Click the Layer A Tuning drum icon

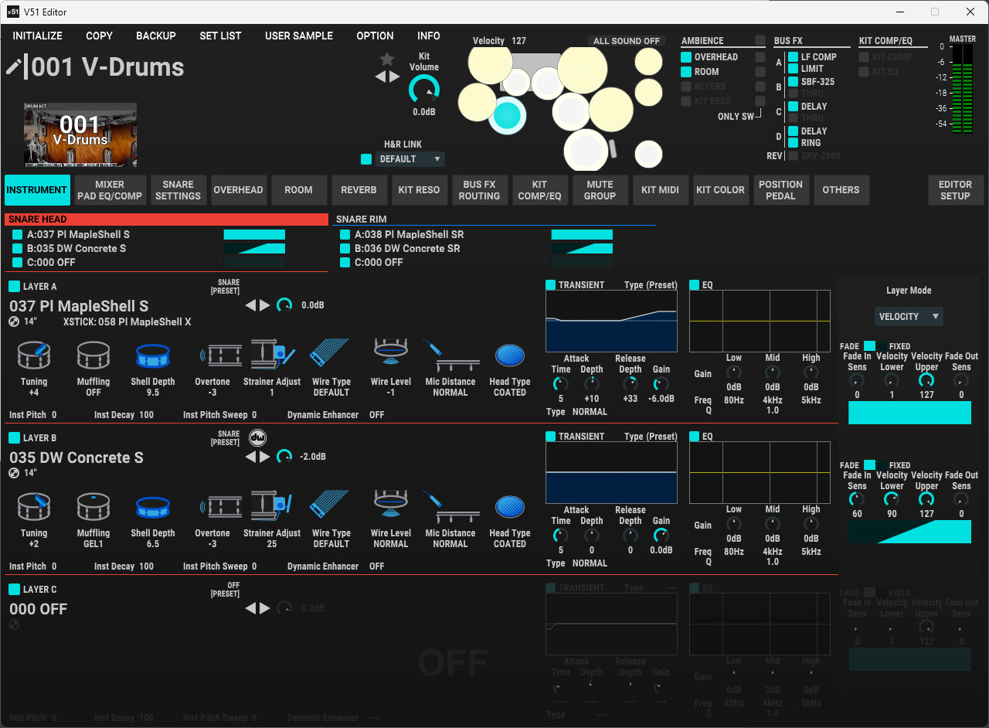click(34, 355)
